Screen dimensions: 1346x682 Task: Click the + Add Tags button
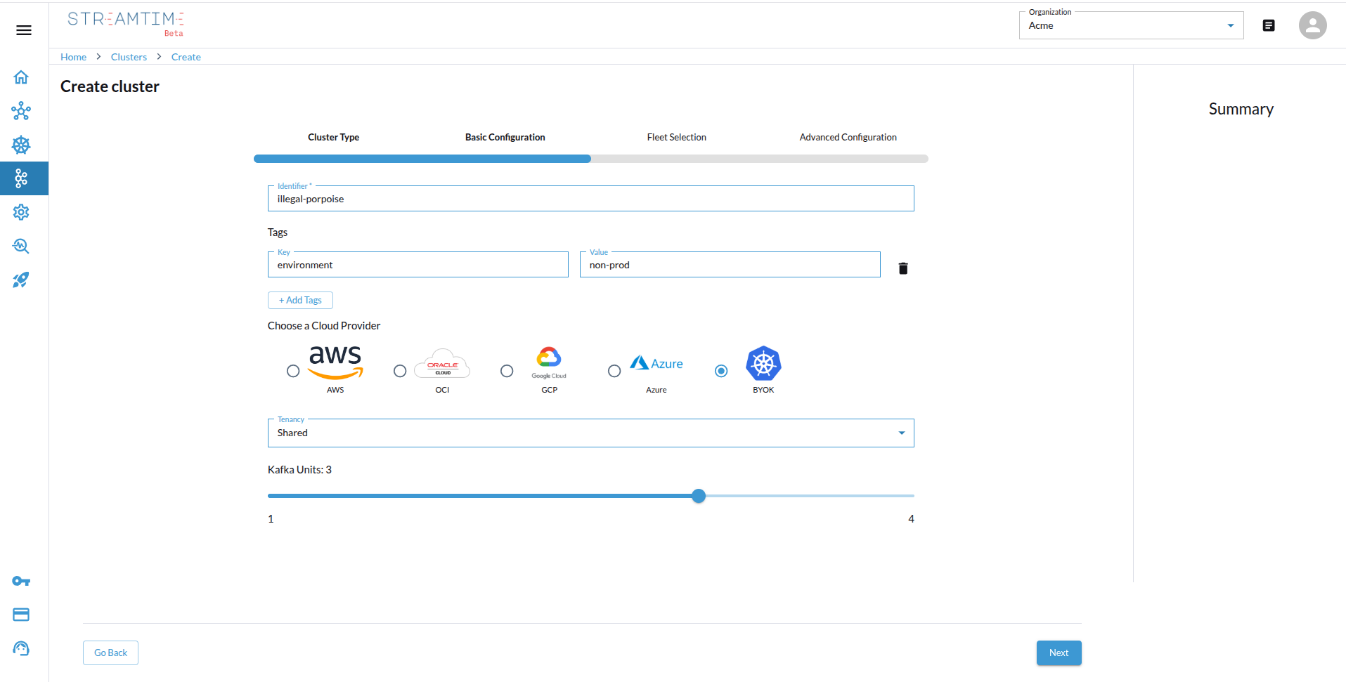point(300,300)
